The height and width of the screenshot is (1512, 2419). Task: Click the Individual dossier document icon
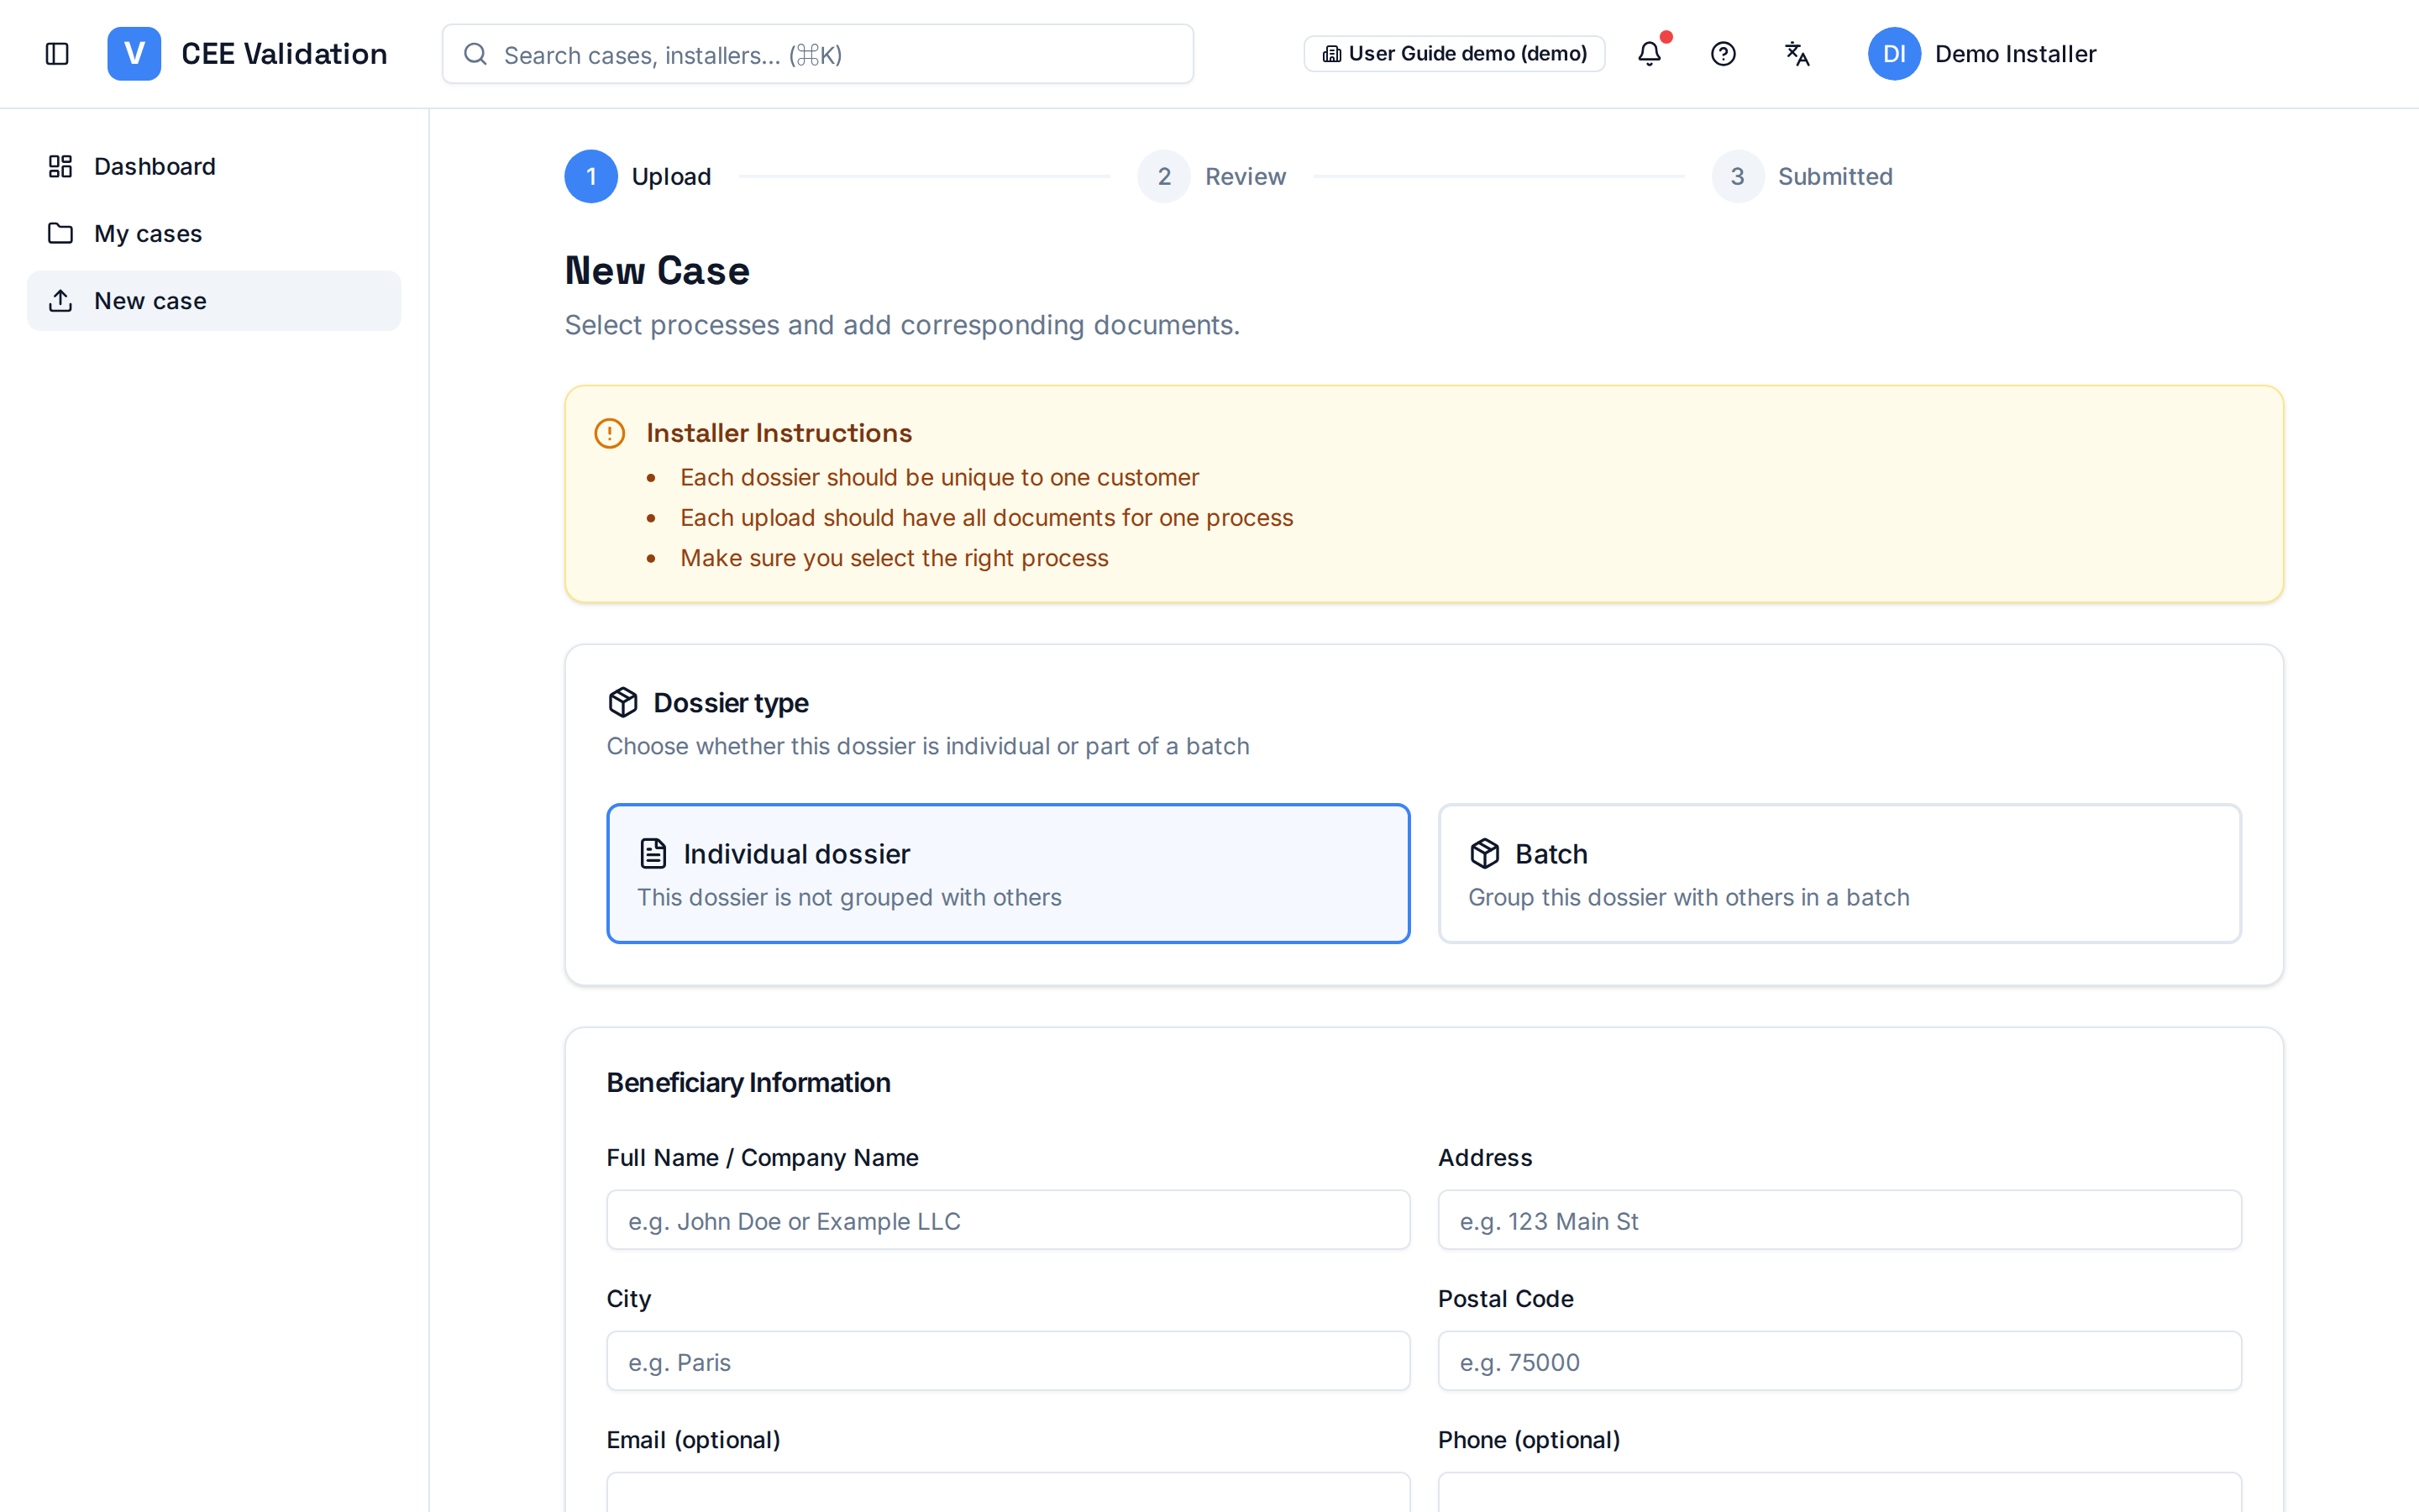click(653, 853)
